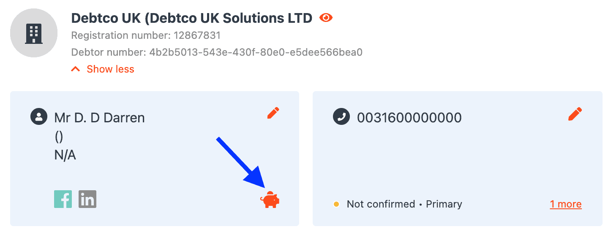This screenshot has height=232, width=611.
Task: Click the Show less text
Action: point(110,69)
